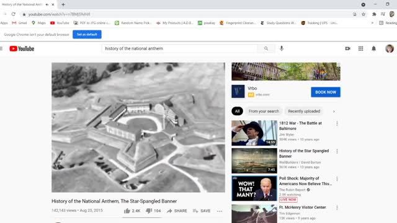Click the Set as default button
Screen dimensions: 397x223
tap(87, 35)
